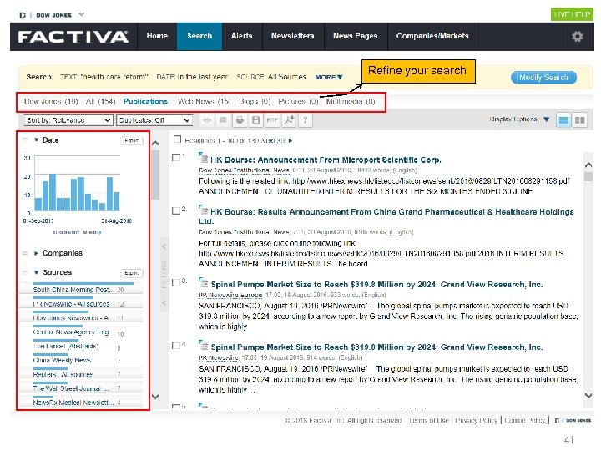
Task: Filter by Web News results
Action: pos(205,102)
